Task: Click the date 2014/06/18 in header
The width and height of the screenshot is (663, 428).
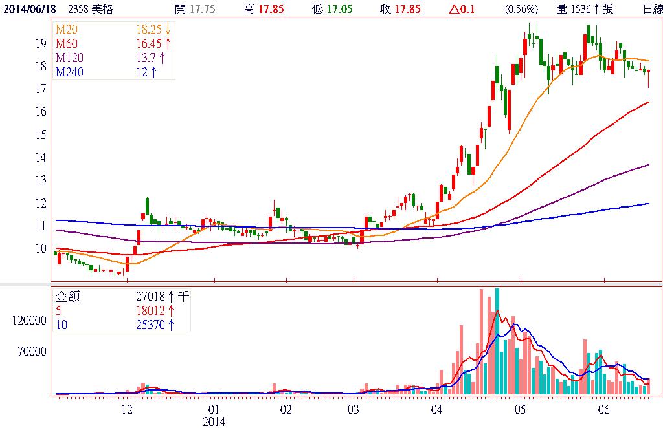Action: coord(30,9)
